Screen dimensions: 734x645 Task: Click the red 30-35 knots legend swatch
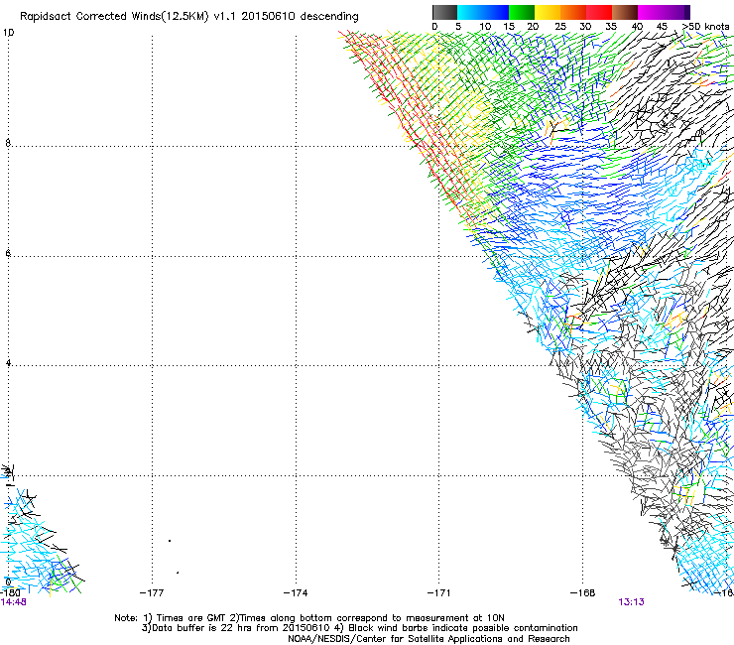[599, 12]
